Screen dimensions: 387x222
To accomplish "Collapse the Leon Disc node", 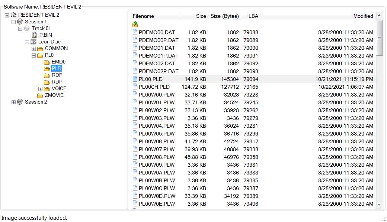I will pyautogui.click(x=27, y=42).
